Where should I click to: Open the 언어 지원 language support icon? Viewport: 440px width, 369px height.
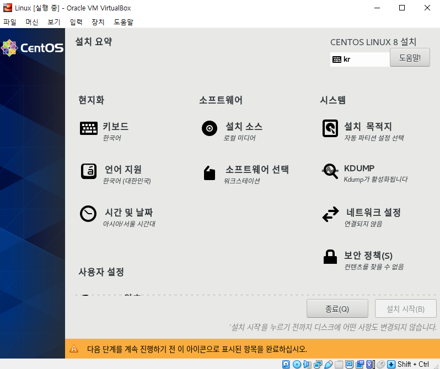[89, 171]
